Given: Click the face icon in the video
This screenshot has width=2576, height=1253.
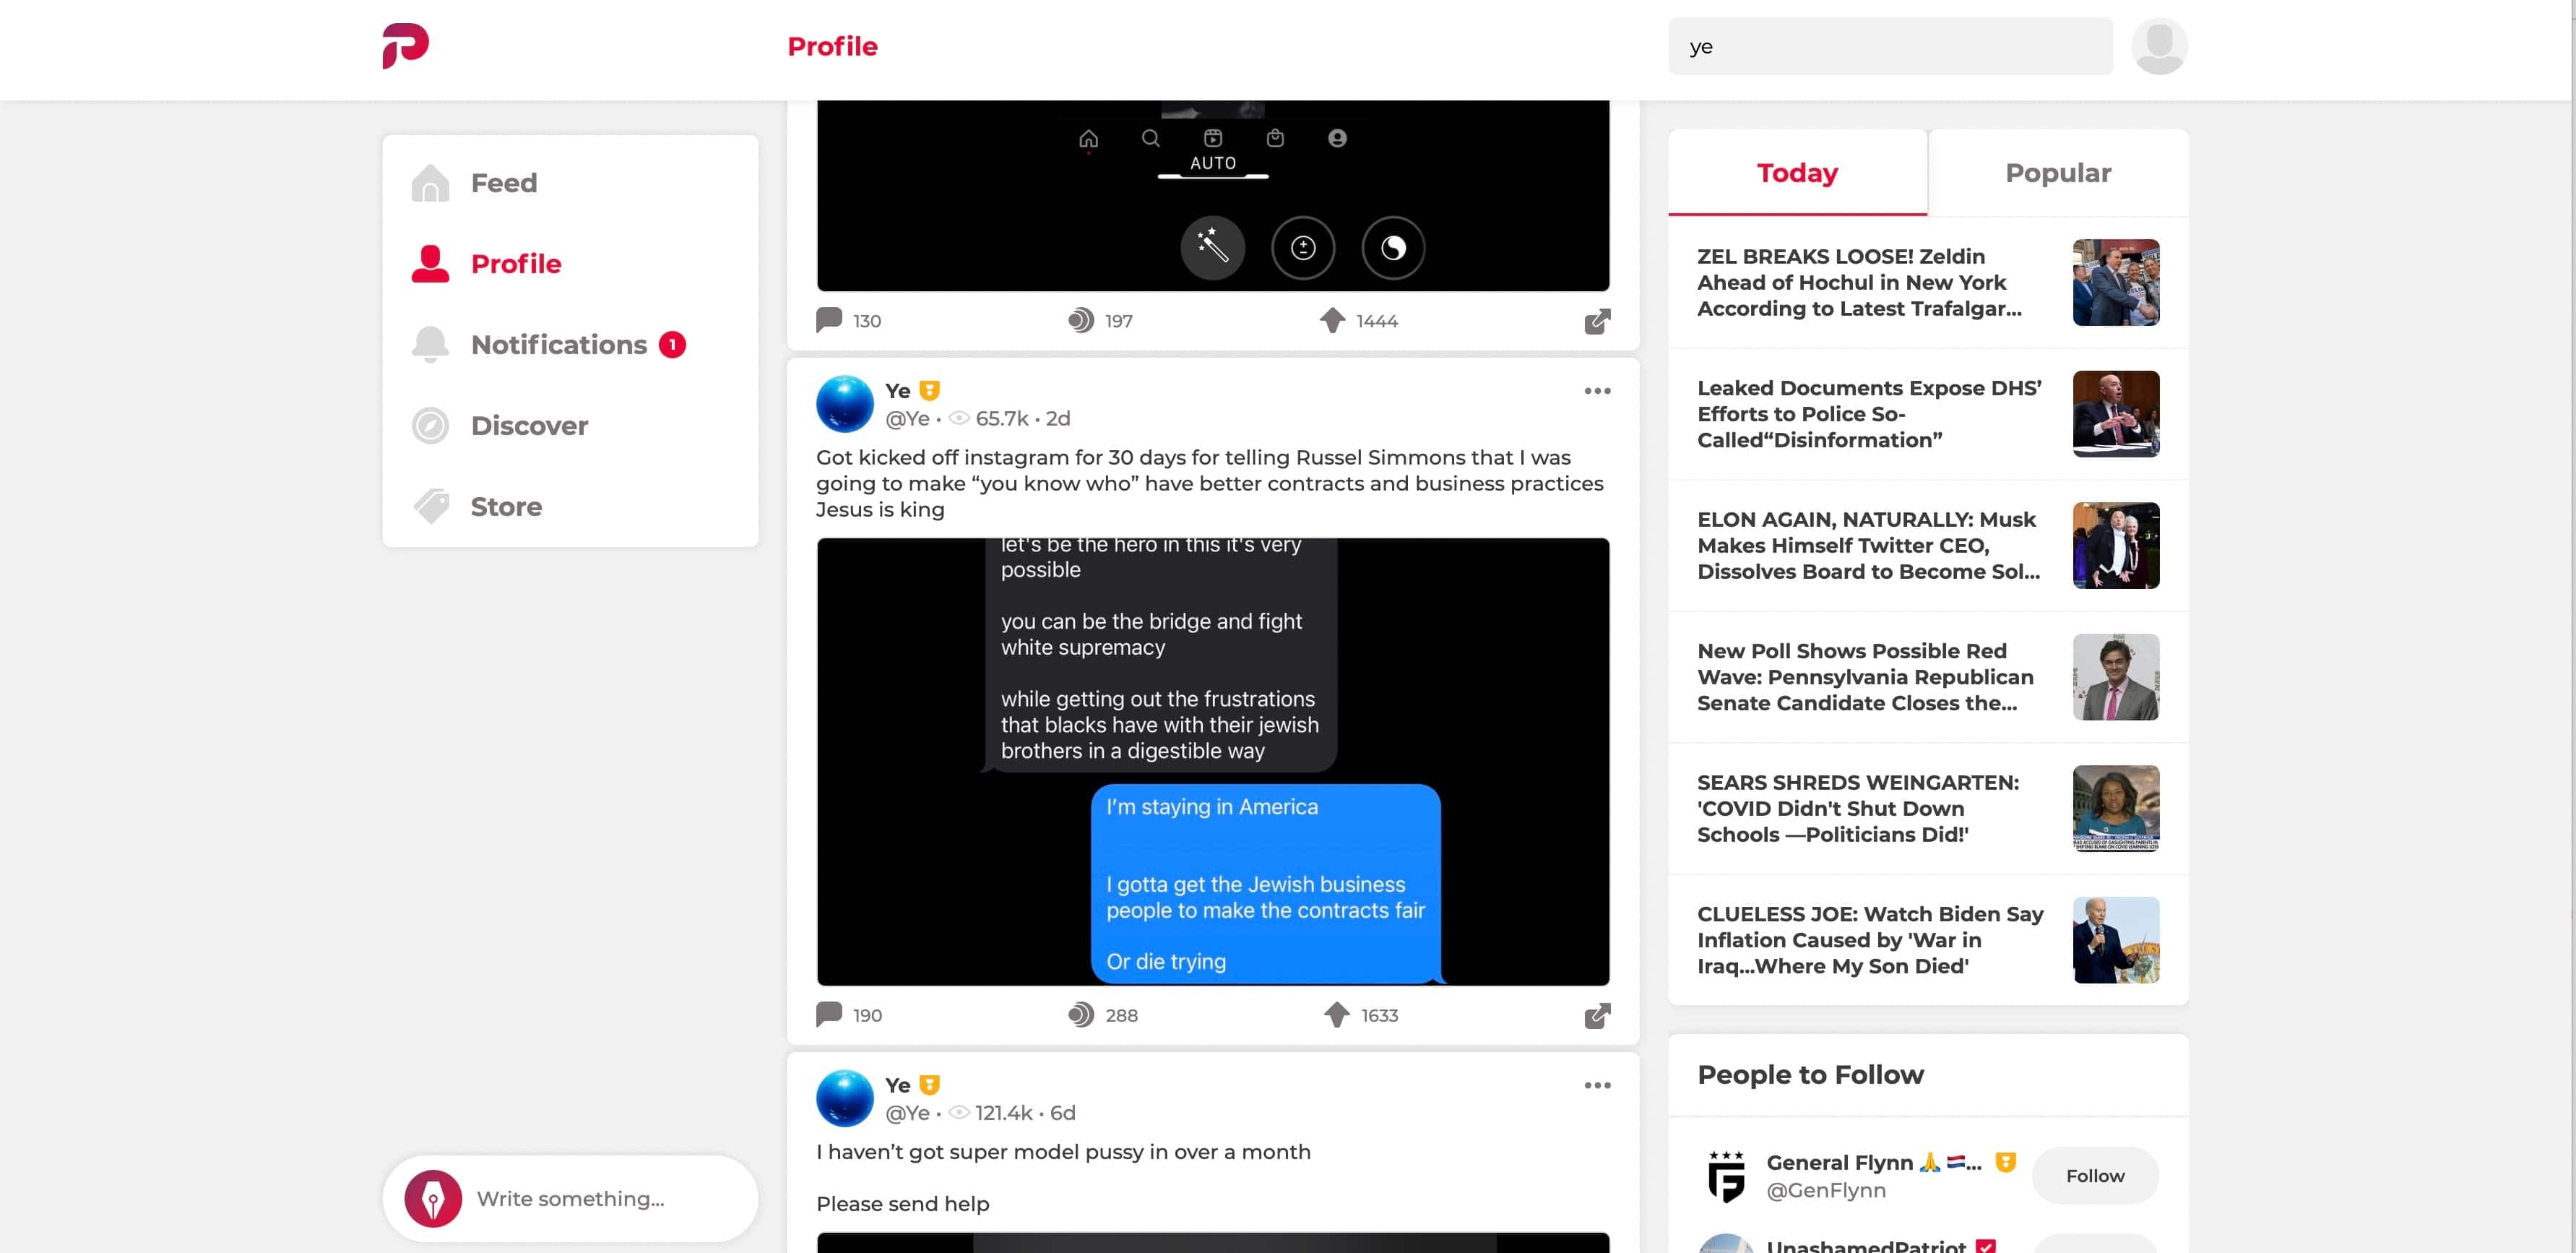Looking at the screenshot, I should point(1302,247).
